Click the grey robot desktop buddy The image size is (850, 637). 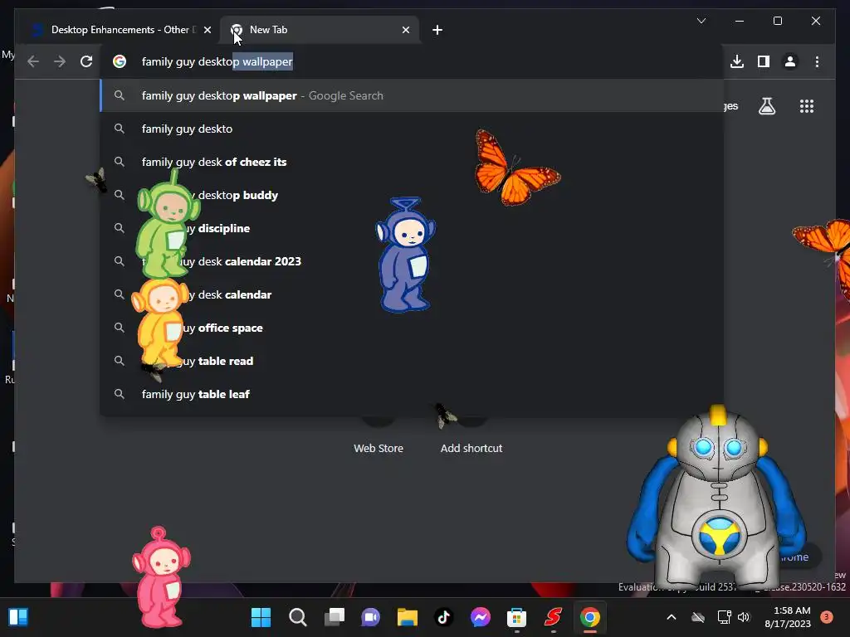[x=718, y=498]
